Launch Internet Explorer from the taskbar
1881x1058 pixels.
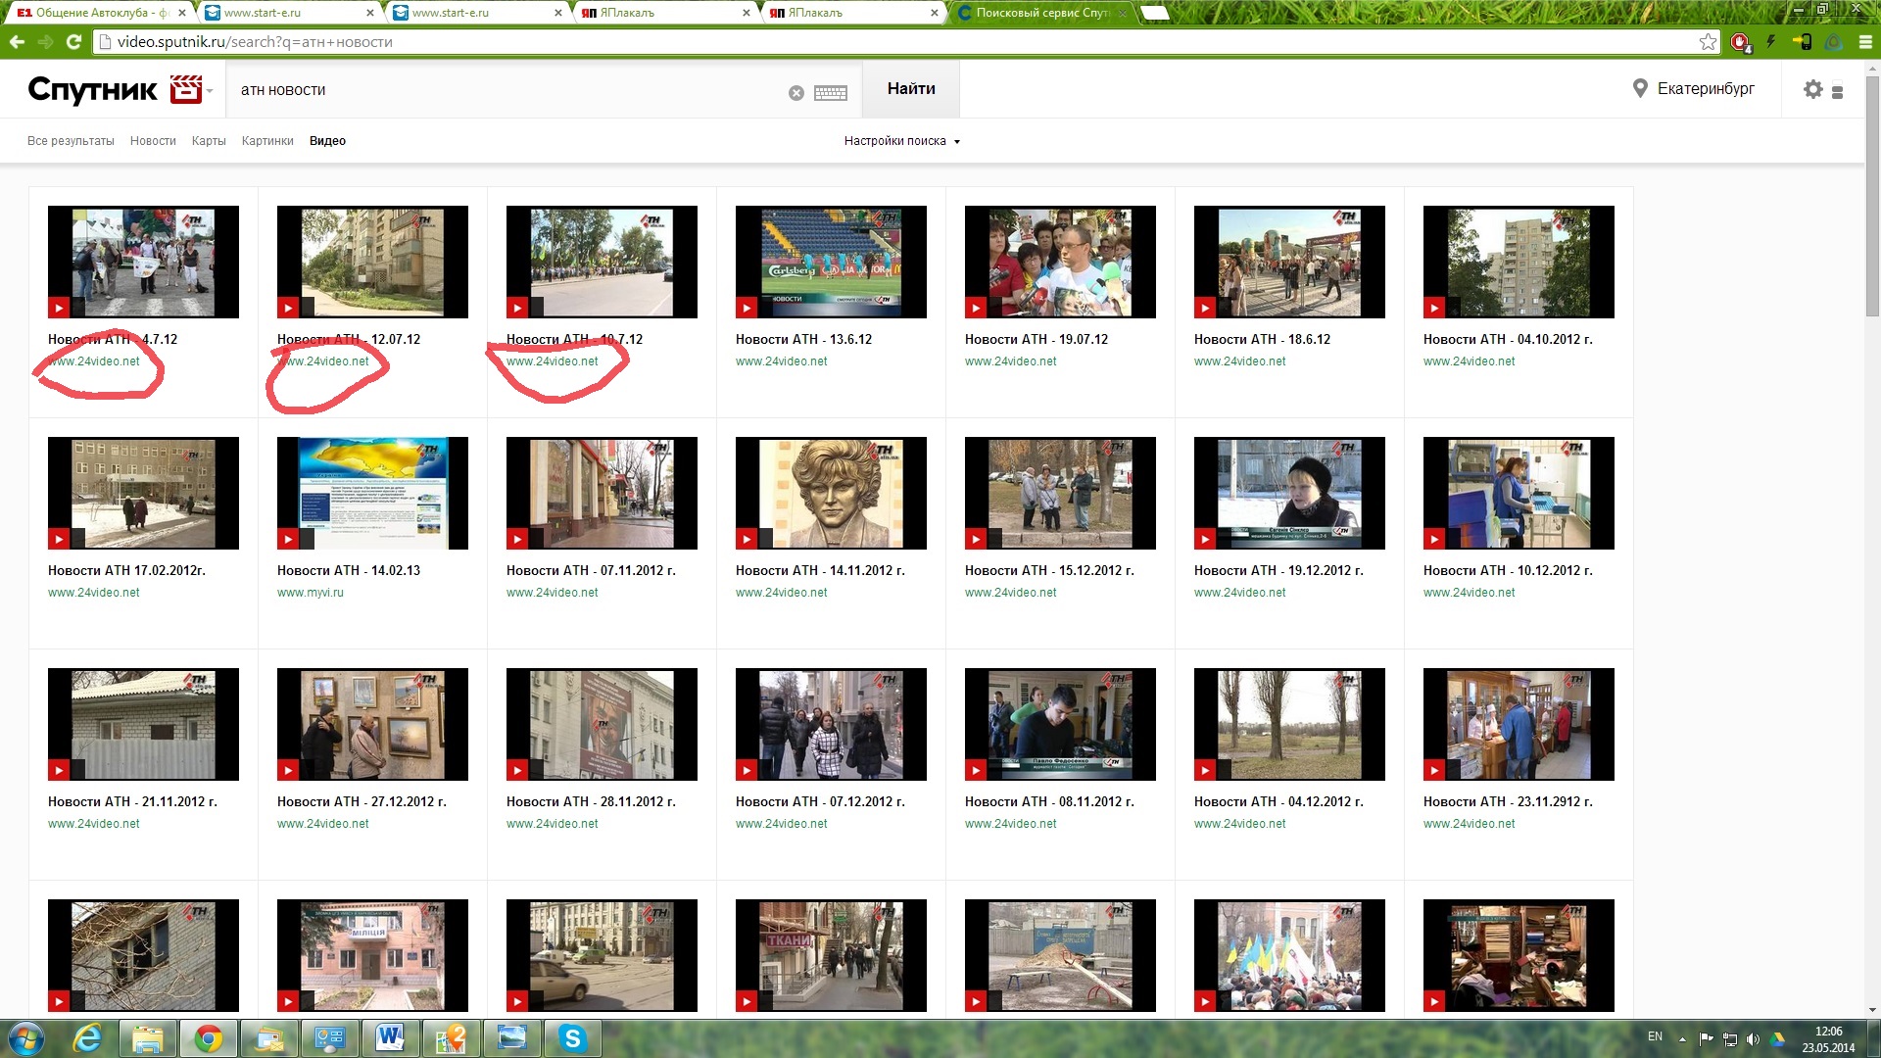[88, 1037]
